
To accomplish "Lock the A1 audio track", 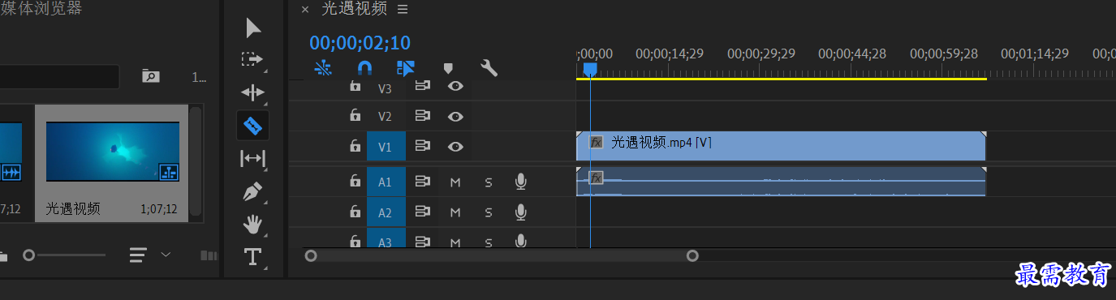I will (355, 182).
